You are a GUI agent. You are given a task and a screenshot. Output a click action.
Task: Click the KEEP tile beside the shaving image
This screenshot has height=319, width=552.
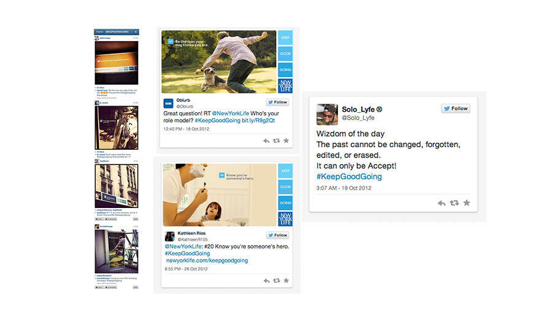pos(285,171)
